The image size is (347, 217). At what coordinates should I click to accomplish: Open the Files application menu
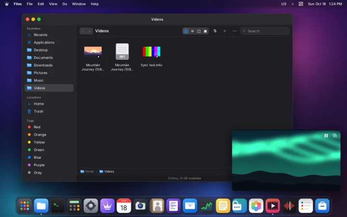17,4
